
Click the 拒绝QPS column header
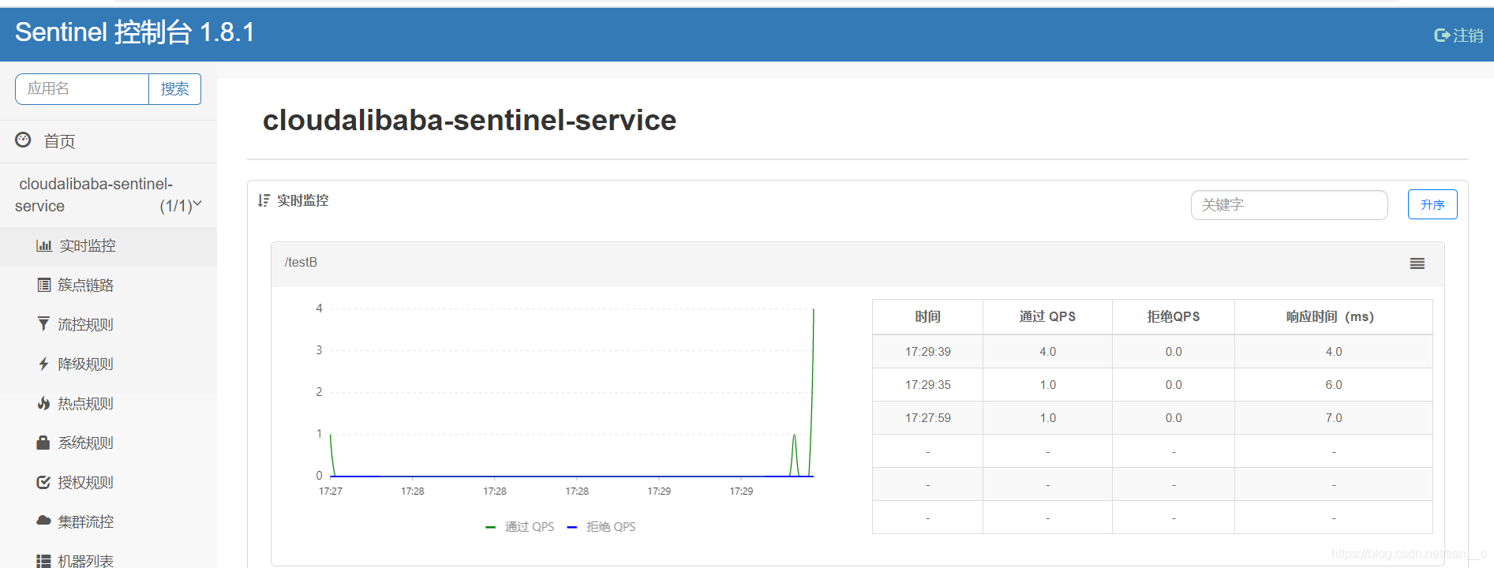pos(1174,316)
